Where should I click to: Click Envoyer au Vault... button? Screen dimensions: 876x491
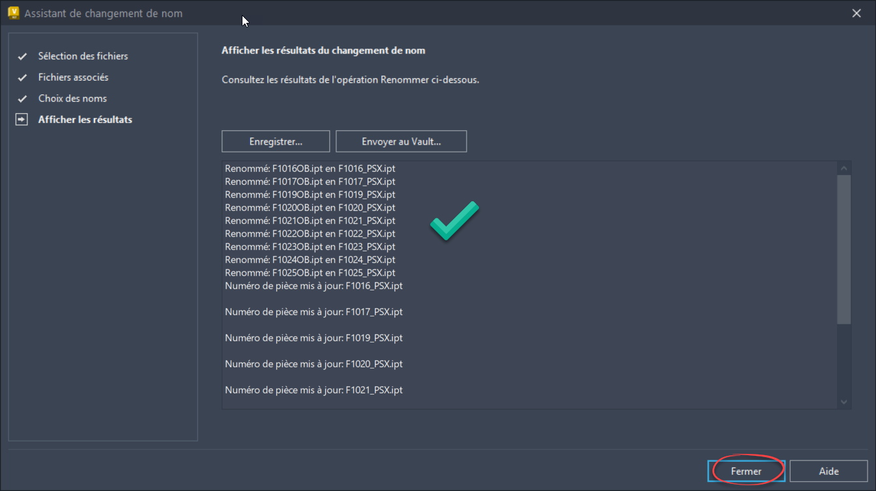click(x=401, y=141)
